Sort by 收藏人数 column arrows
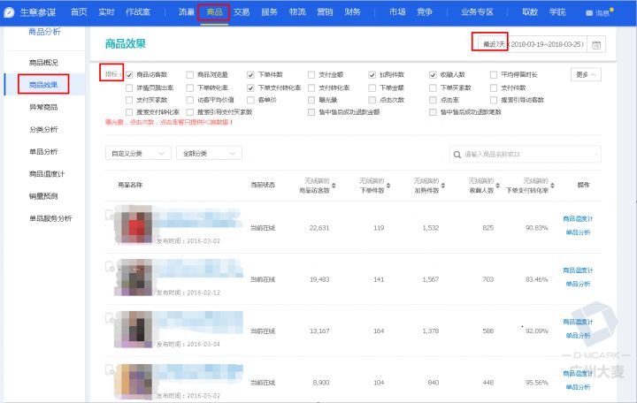The image size is (637, 403). point(499,185)
